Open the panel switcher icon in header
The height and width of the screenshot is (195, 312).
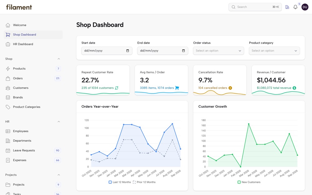pyautogui.click(x=287, y=7)
